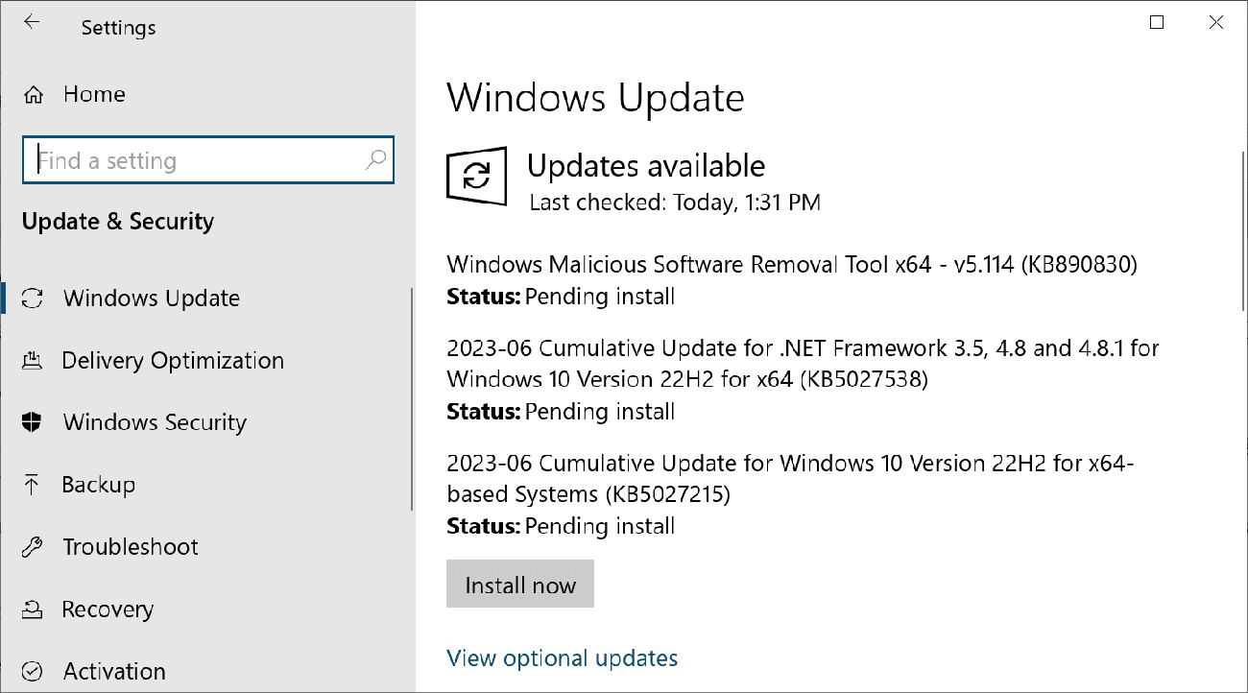Click the Updates available sync status icon

[477, 177]
